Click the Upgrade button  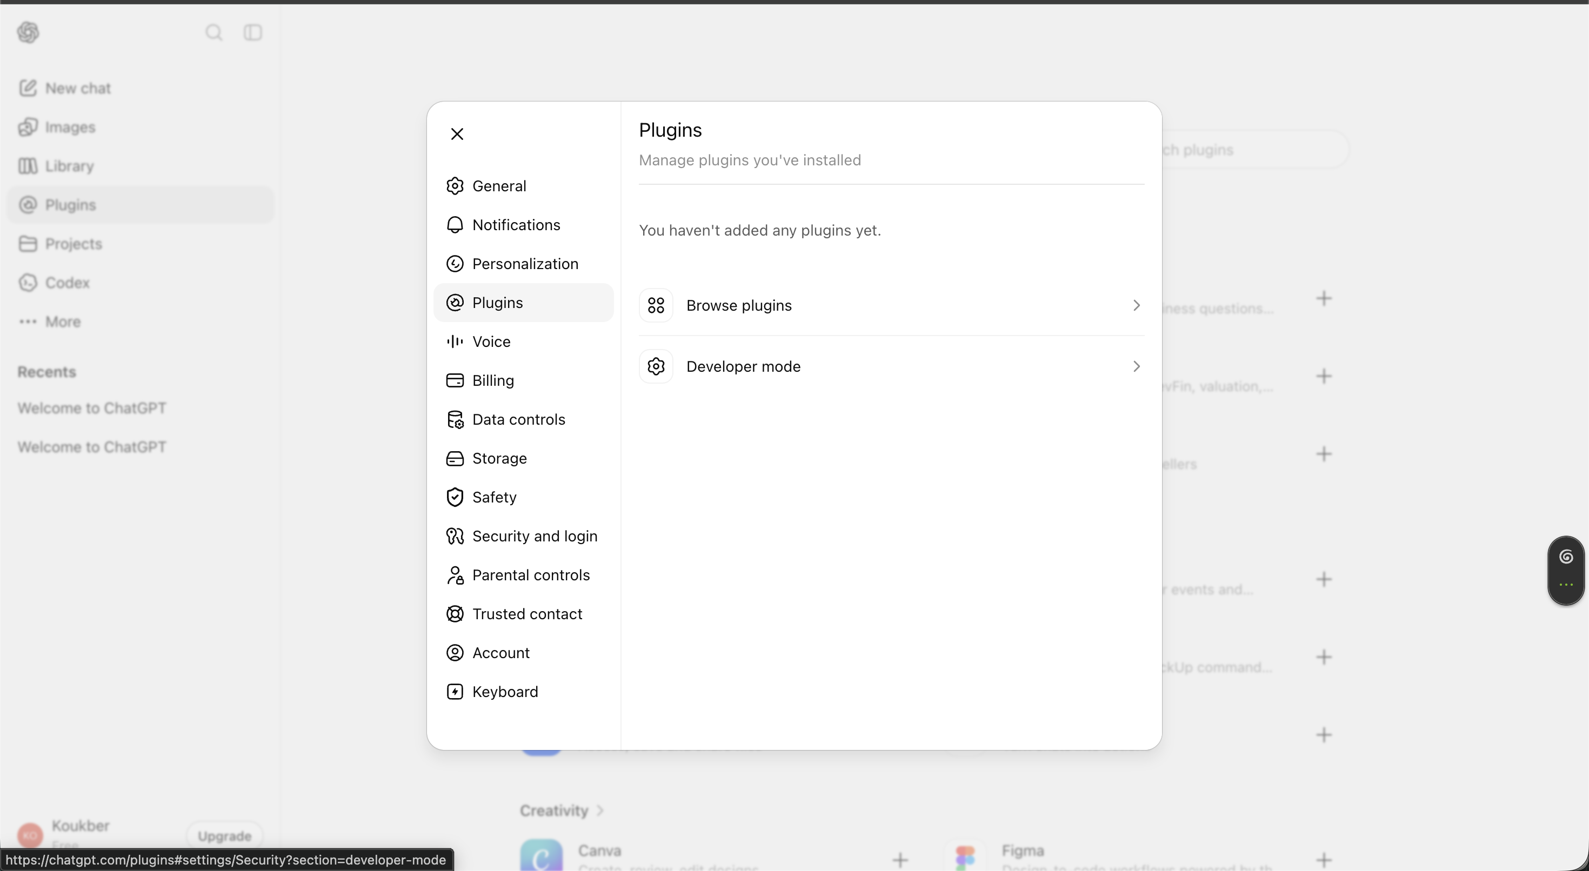point(224,836)
